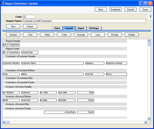Select the viCustCount field box
This screenshot has width=154, height=129.
pyautogui.click(x=30, y=52)
